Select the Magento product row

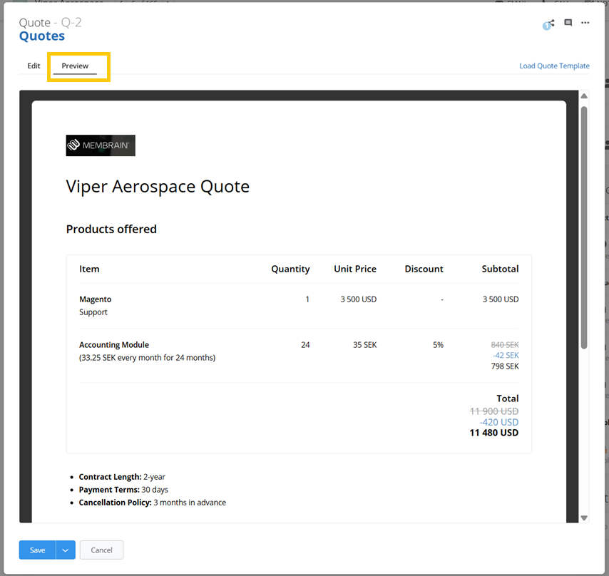click(x=96, y=299)
